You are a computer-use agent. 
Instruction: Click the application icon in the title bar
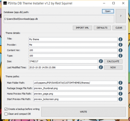pyautogui.click(x=5, y=3)
